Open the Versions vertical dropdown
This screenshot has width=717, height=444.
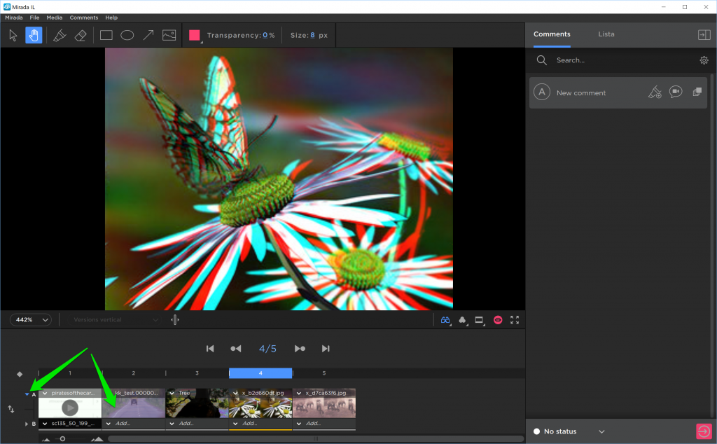116,319
